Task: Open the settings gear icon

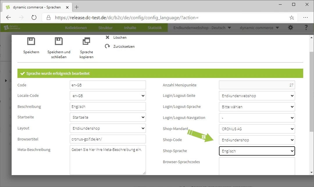Action: [290, 28]
